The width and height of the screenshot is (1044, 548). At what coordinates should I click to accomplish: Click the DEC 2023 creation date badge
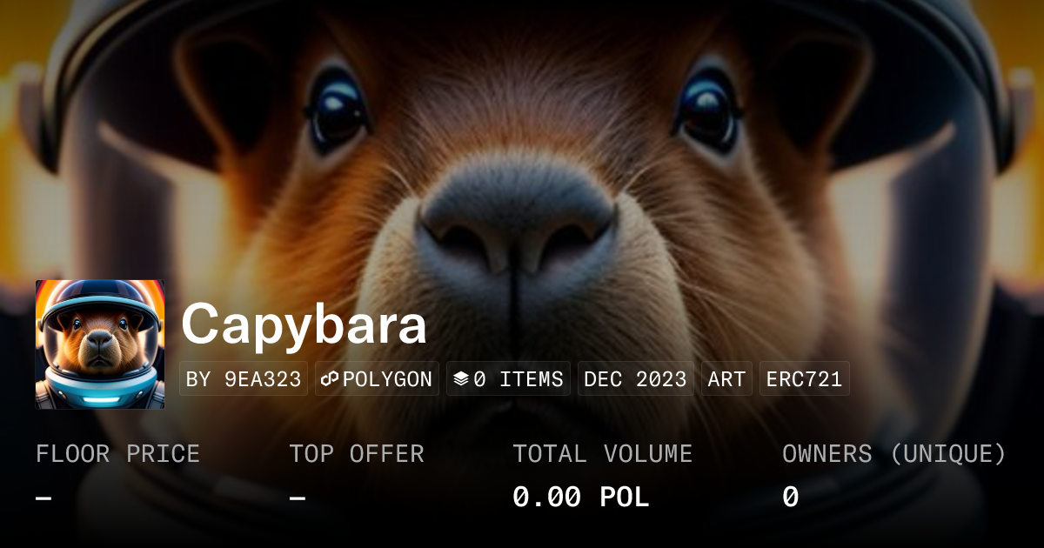(635, 379)
